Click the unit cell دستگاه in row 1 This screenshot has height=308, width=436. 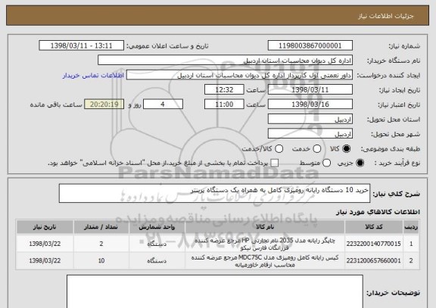tap(157, 244)
